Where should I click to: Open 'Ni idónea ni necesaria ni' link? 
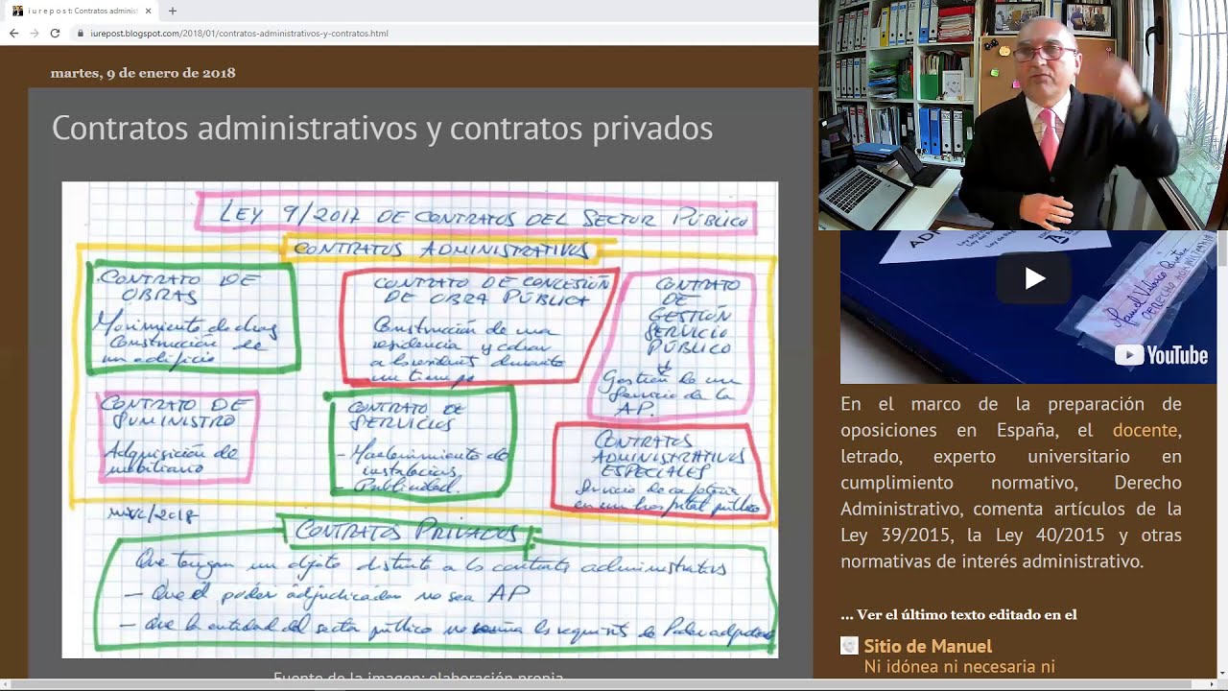(x=959, y=666)
